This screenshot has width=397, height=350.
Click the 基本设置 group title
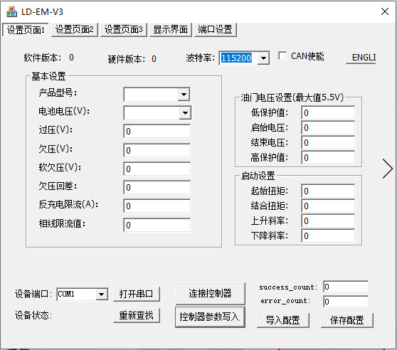pos(48,76)
